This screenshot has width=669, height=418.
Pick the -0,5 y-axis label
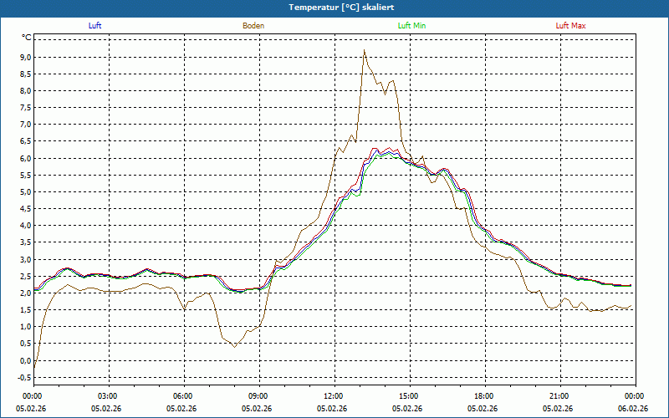click(x=24, y=377)
